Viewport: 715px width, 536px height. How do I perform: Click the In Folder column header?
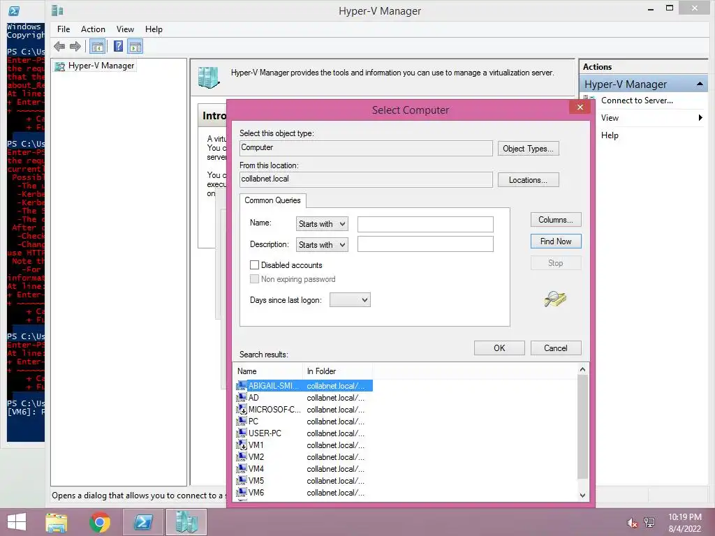(x=337, y=371)
